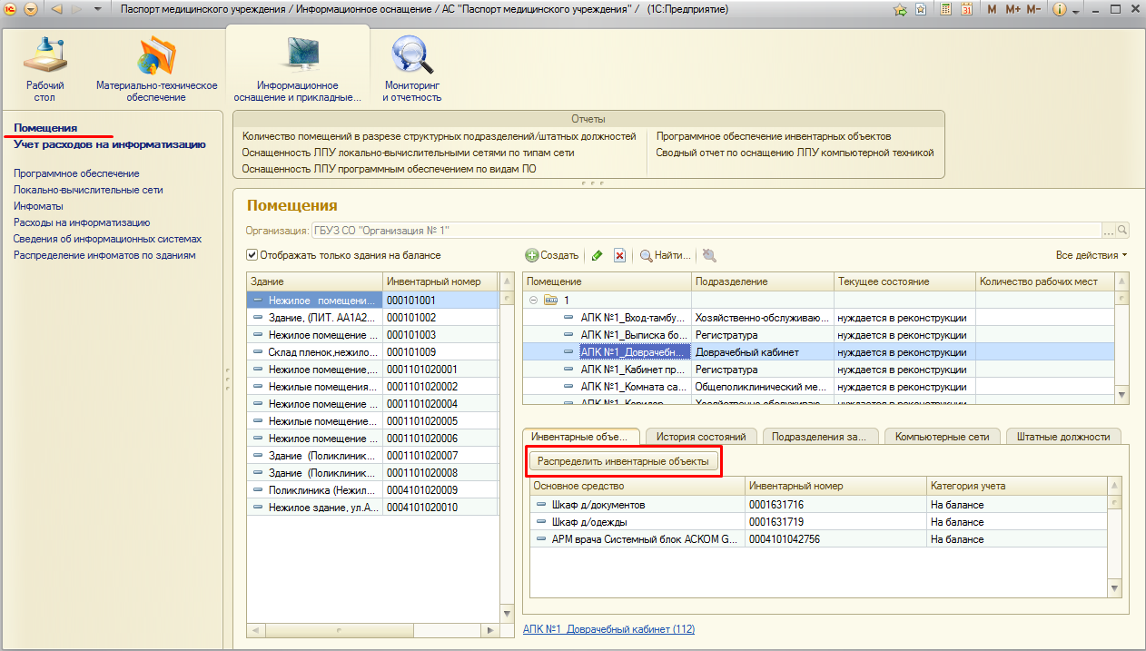Viewport: 1146px width, 651px height.
Task: Open the 'АПК №1_Доврачебный кабинет (112)' link
Action: click(608, 629)
